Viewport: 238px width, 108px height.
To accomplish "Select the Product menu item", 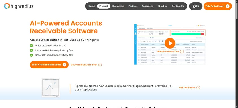I will point(104,6).
